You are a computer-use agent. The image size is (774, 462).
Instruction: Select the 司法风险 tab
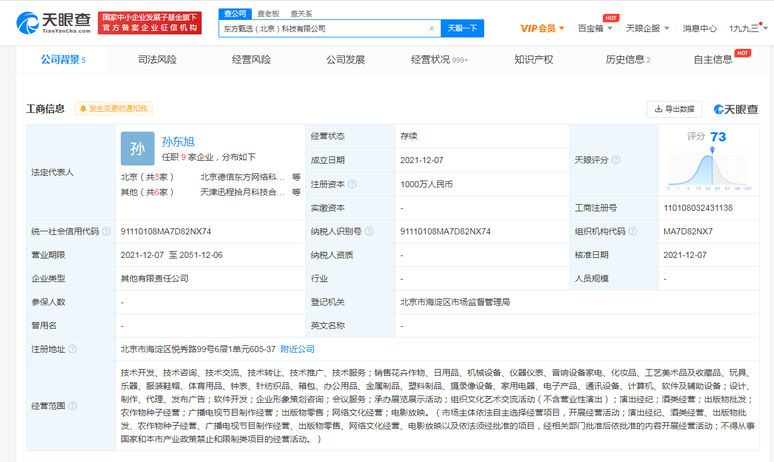(x=158, y=60)
